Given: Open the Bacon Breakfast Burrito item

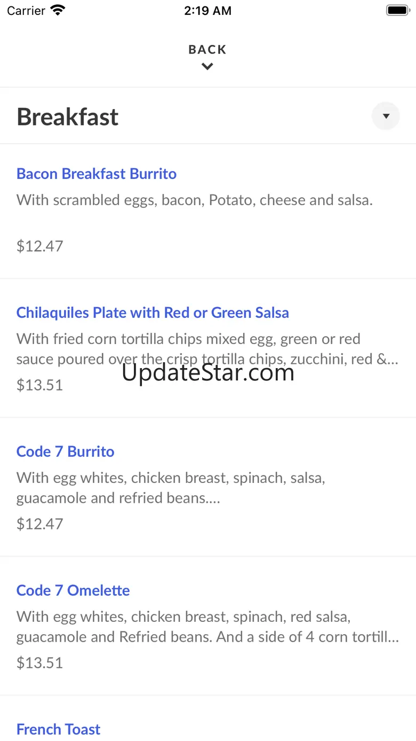Looking at the screenshot, I should 97,174.
